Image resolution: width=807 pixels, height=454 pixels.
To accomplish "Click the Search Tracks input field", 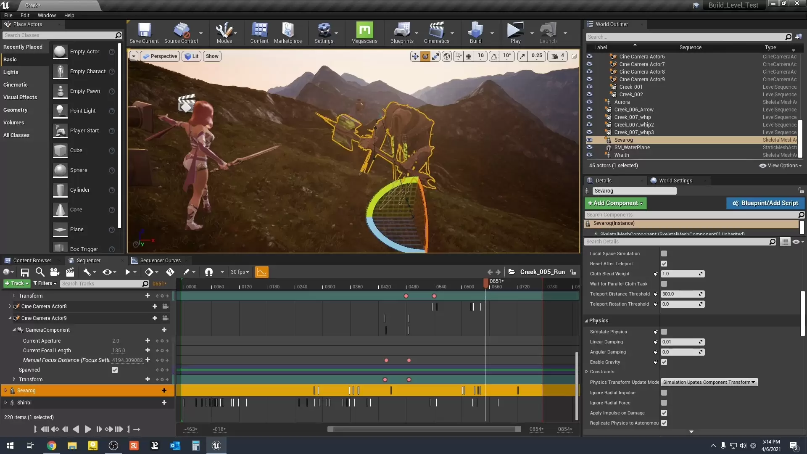I will (x=101, y=284).
